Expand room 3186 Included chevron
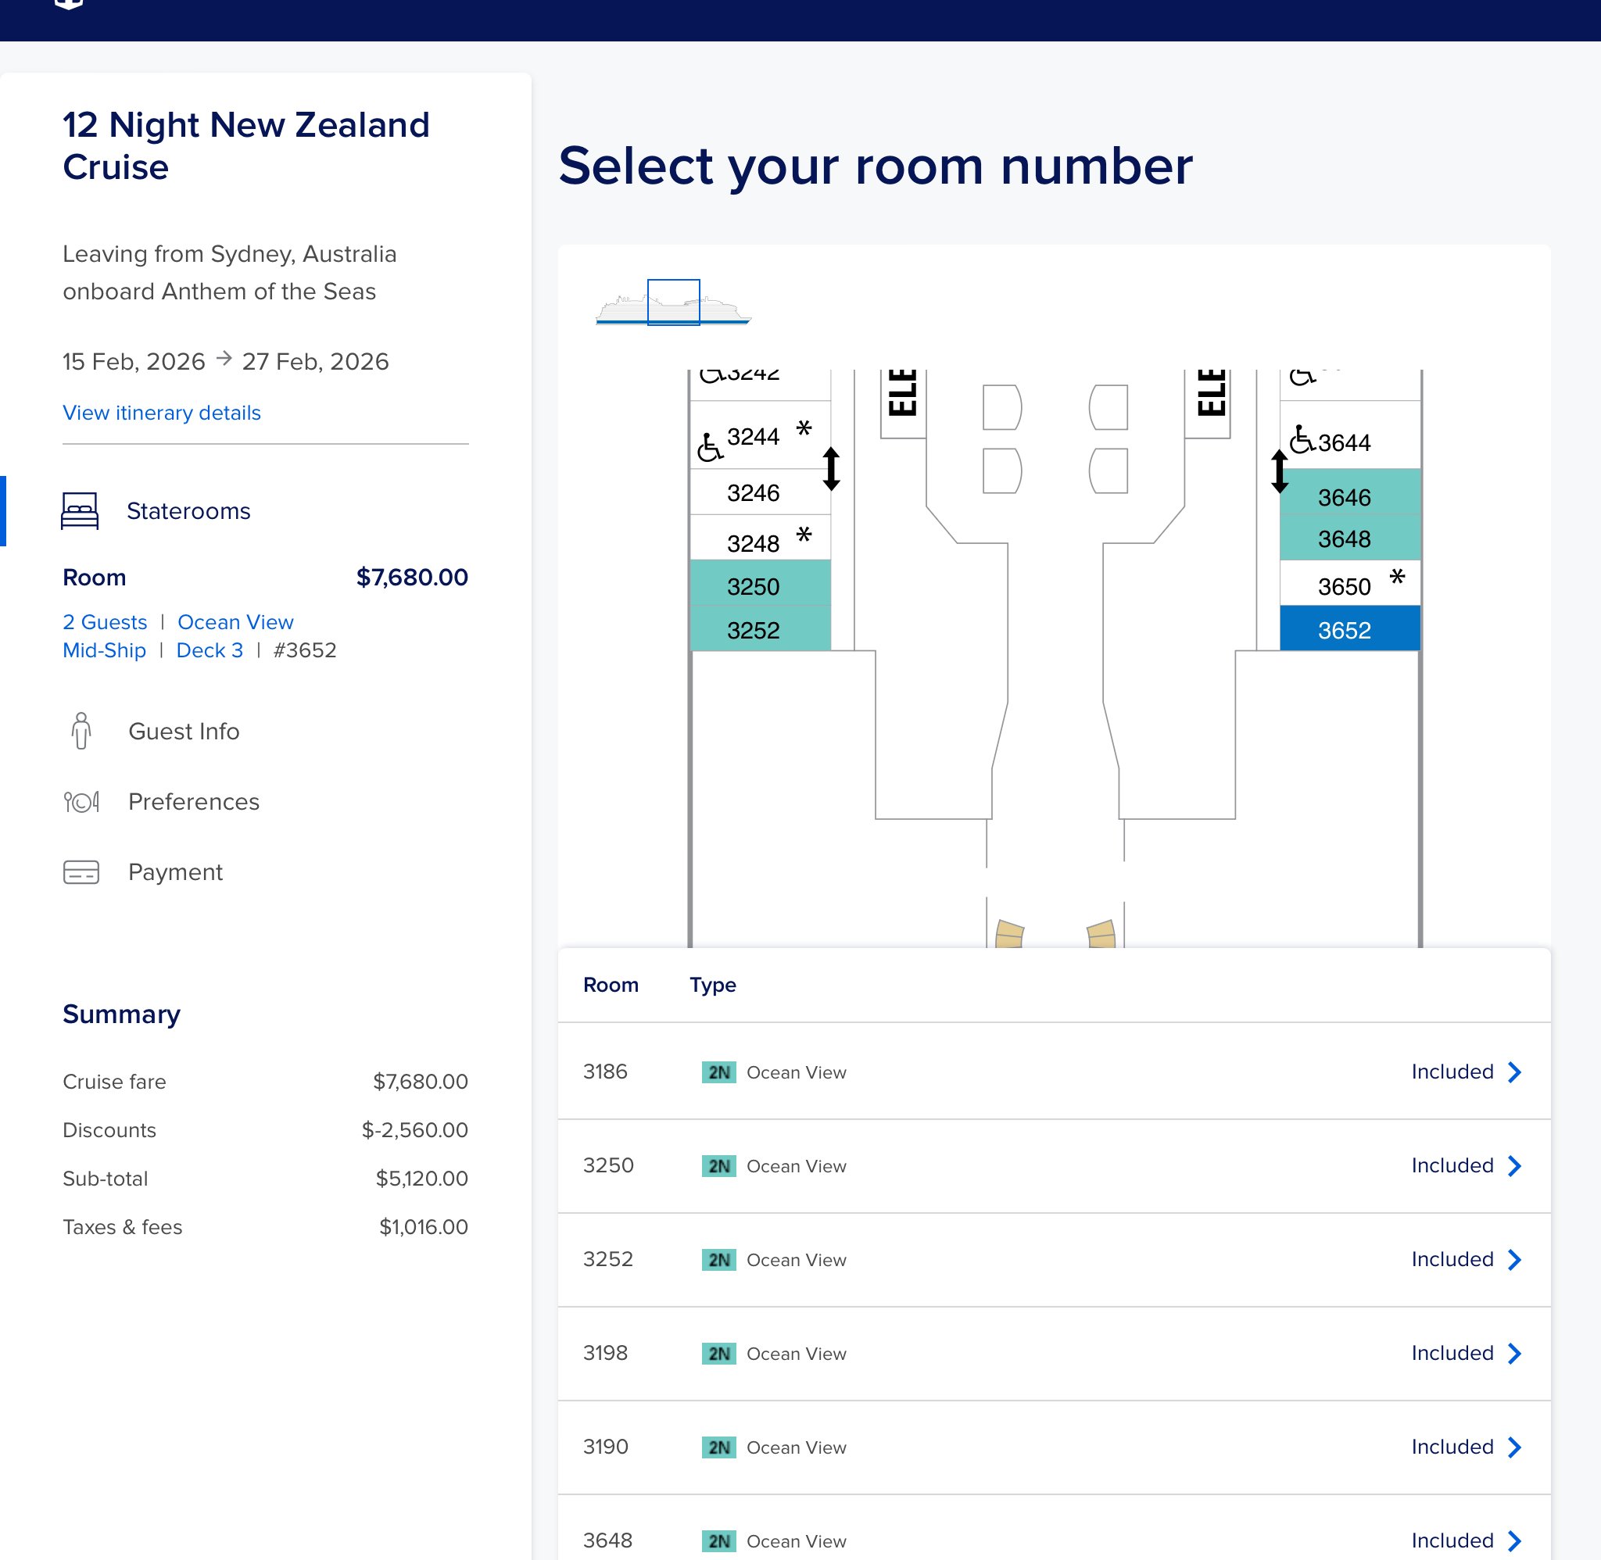1601x1560 pixels. [1514, 1072]
